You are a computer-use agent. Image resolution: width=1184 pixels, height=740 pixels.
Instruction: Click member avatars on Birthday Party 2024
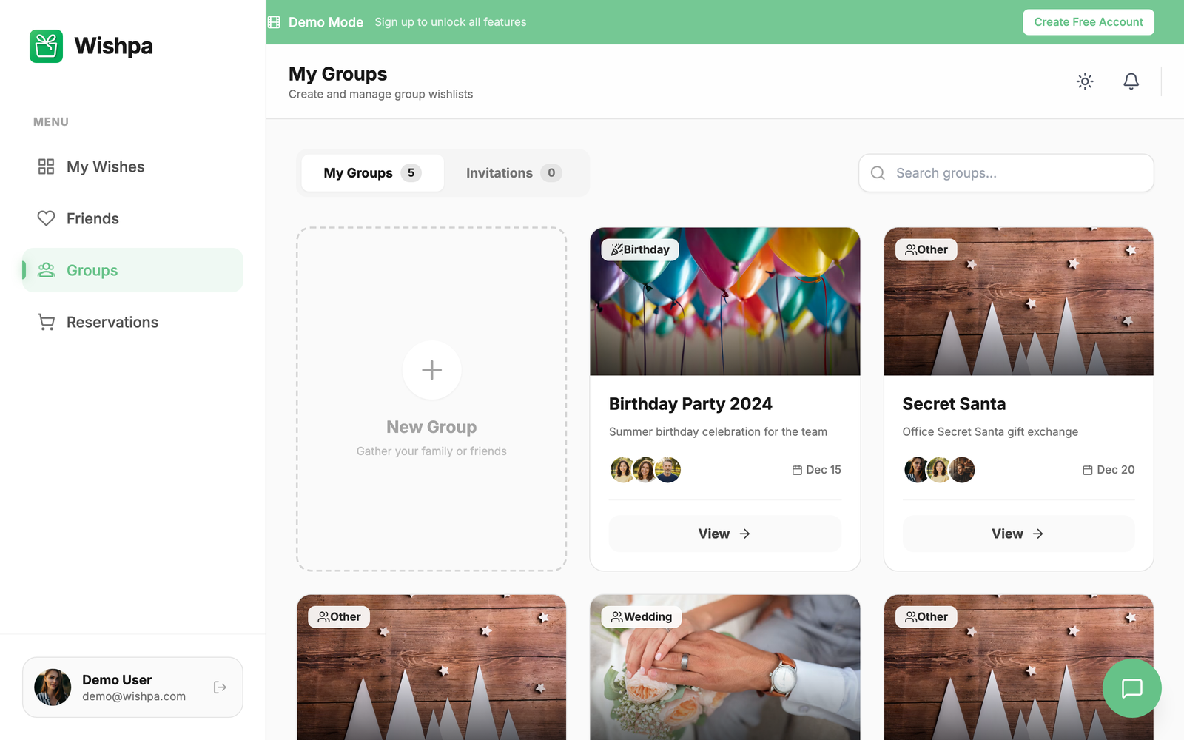645,470
